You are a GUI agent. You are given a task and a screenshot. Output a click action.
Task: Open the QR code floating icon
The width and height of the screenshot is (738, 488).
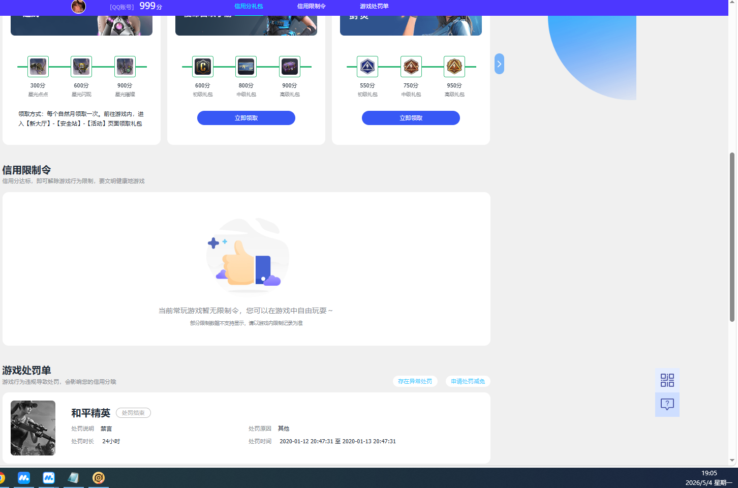point(667,380)
